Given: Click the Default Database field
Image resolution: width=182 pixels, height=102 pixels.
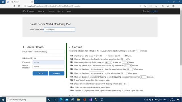Looking at the screenshot, I should (48, 67).
